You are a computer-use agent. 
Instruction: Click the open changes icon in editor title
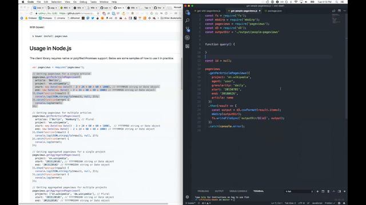click(x=334, y=11)
